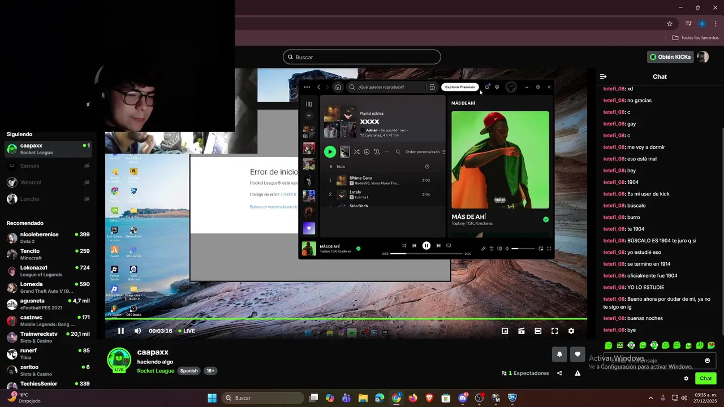724x407 pixels.
Task: Click the Obtén KICKs button
Action: tap(670, 57)
